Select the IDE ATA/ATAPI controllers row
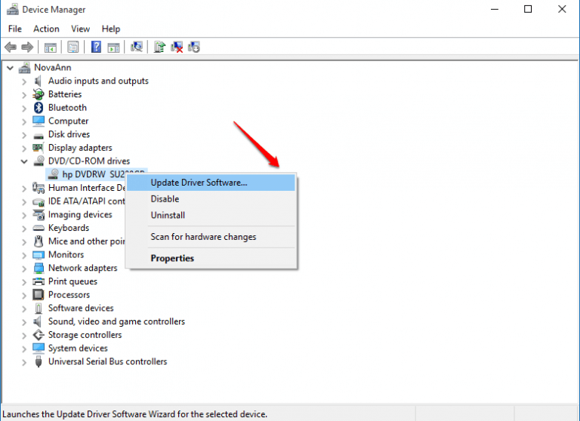The width and height of the screenshot is (580, 421). [x=86, y=201]
